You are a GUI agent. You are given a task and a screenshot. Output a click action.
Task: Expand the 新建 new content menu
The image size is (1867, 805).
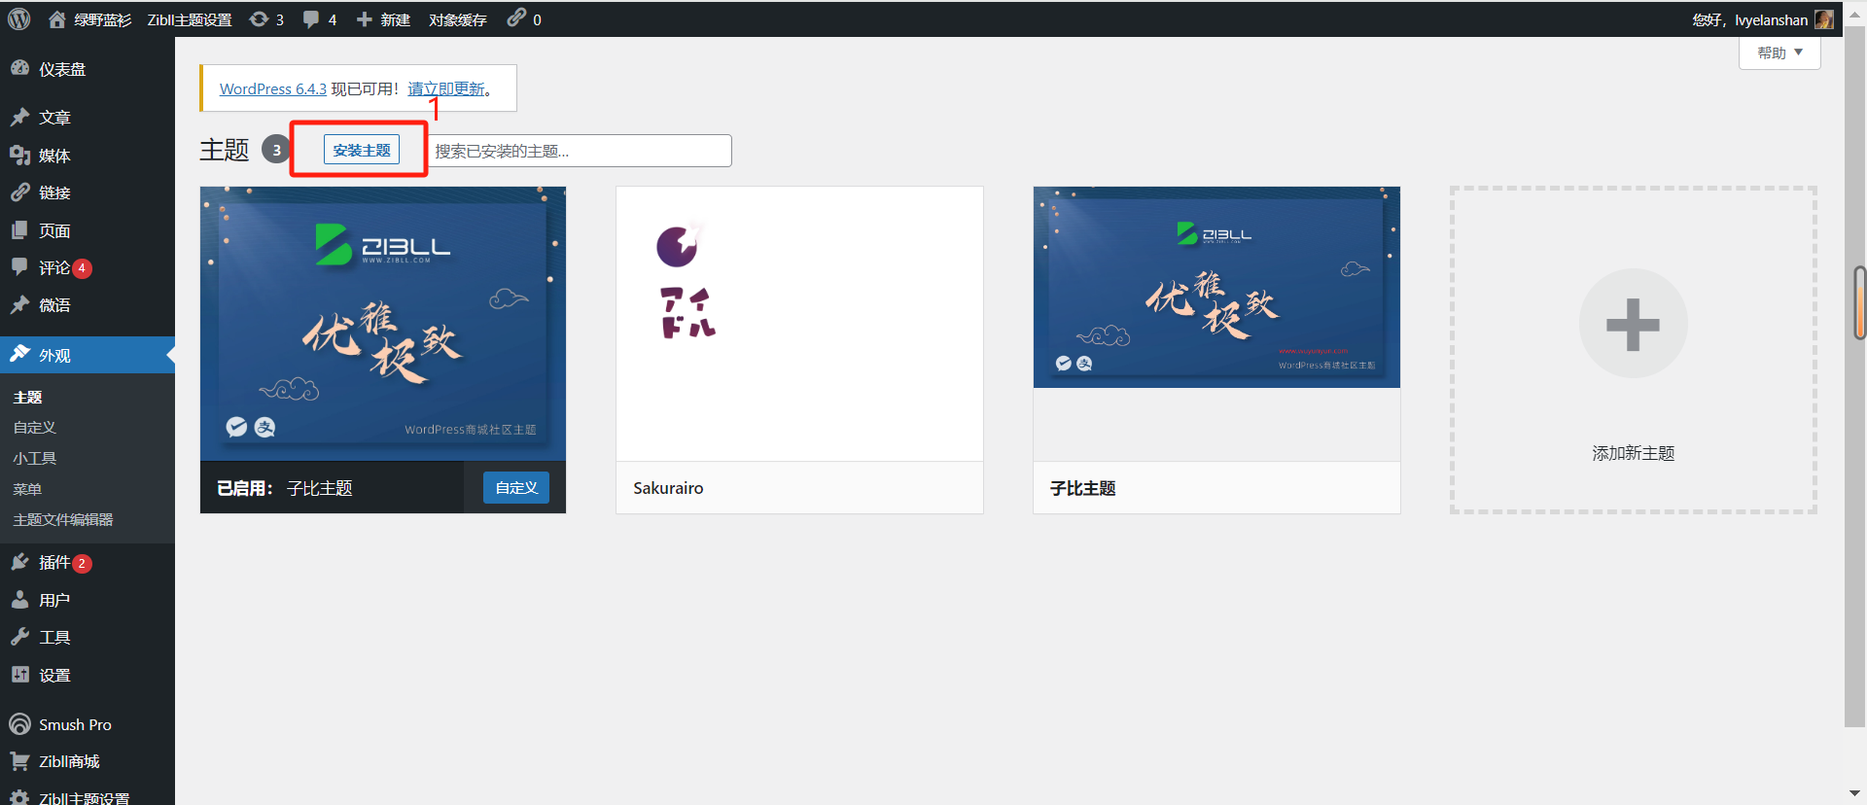pyautogui.click(x=384, y=19)
